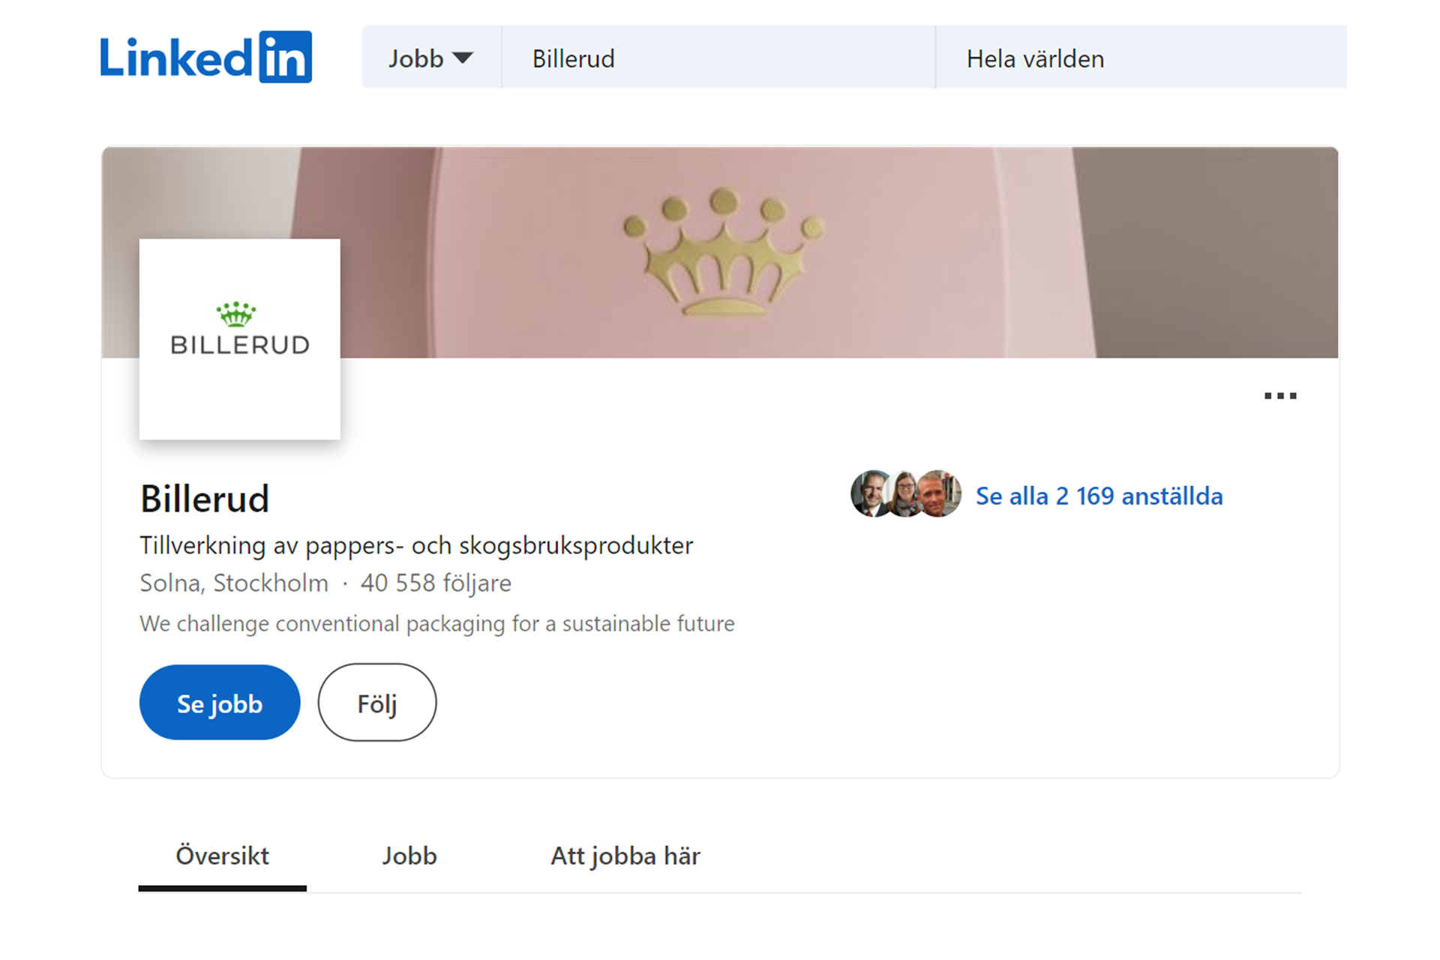Click the Tillverkning av pappers- industry text
Screen dimensions: 1440x960
[416, 545]
